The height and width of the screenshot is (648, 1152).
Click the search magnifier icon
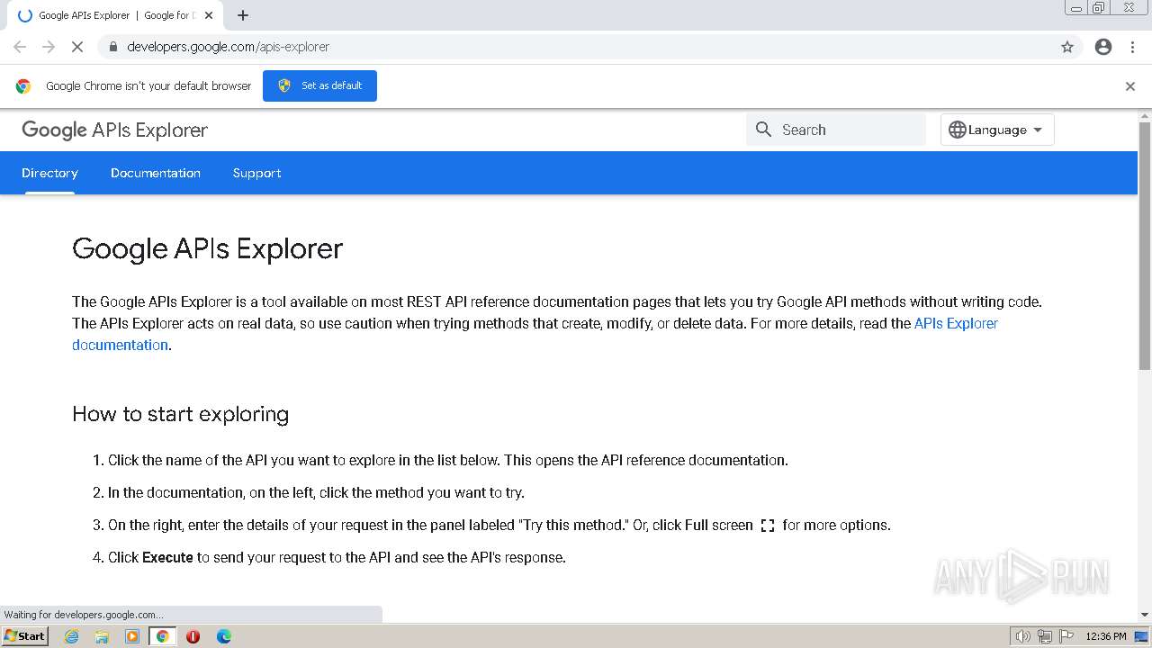tap(764, 130)
